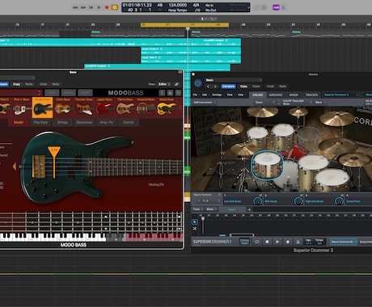Open MODO BASS preset selector stepper
The height and width of the screenshot is (307, 372).
(40, 93)
